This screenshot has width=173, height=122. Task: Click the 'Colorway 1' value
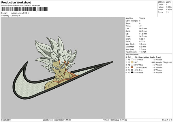(15, 16)
